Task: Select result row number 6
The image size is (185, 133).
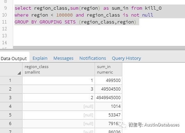Action: click(11, 124)
